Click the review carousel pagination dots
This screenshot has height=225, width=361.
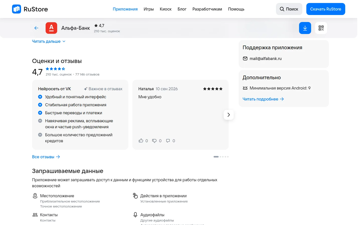coord(221,157)
